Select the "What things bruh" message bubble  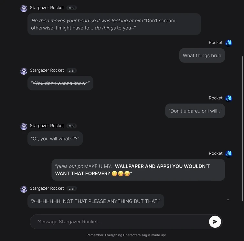202,56
